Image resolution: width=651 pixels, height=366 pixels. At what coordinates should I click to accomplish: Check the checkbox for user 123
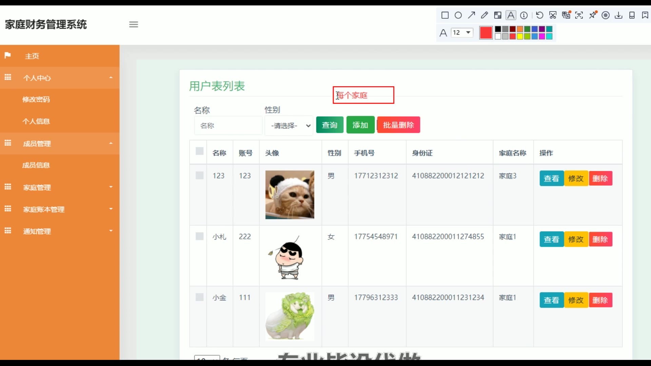[200, 176]
